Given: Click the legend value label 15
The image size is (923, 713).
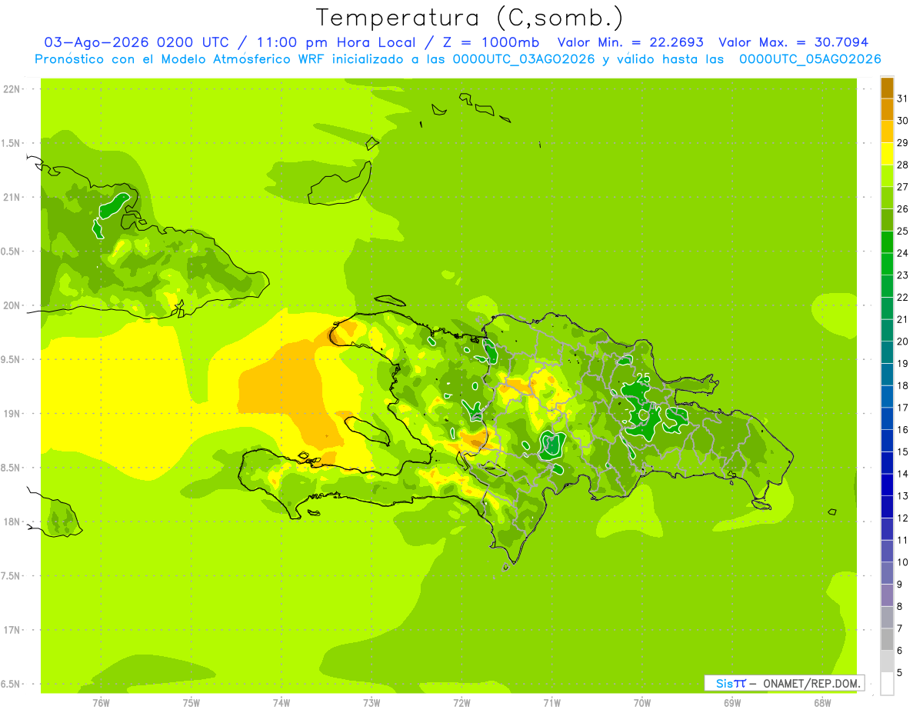Looking at the screenshot, I should (x=902, y=451).
